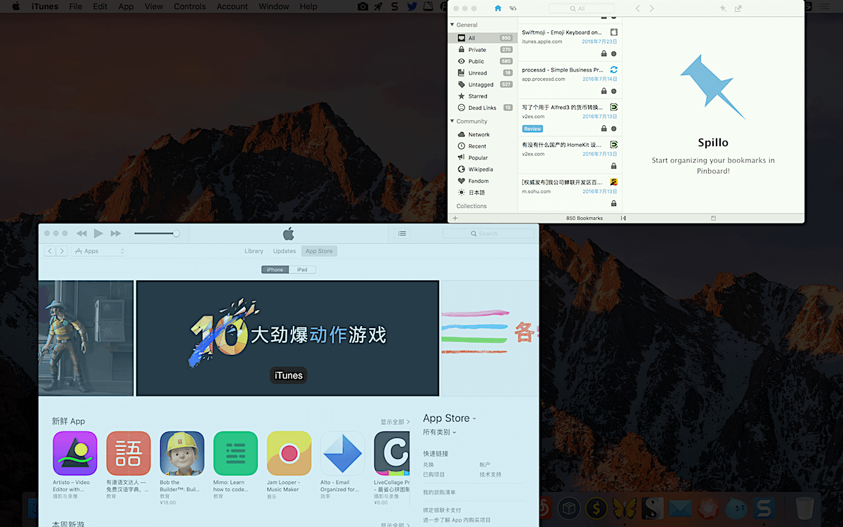This screenshot has width=843, height=527.
Task: Open the iTunes Up Next list icon
Action: (402, 233)
